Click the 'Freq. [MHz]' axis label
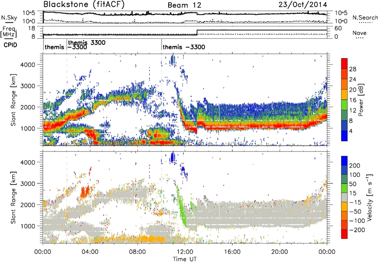378x262 pixels. [x=9, y=32]
